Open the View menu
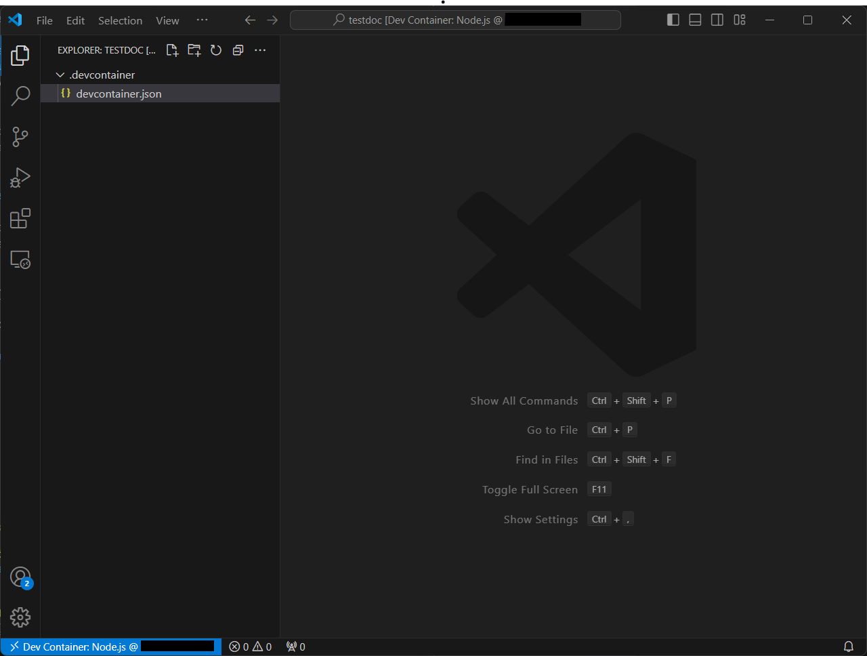867x656 pixels. [168, 20]
